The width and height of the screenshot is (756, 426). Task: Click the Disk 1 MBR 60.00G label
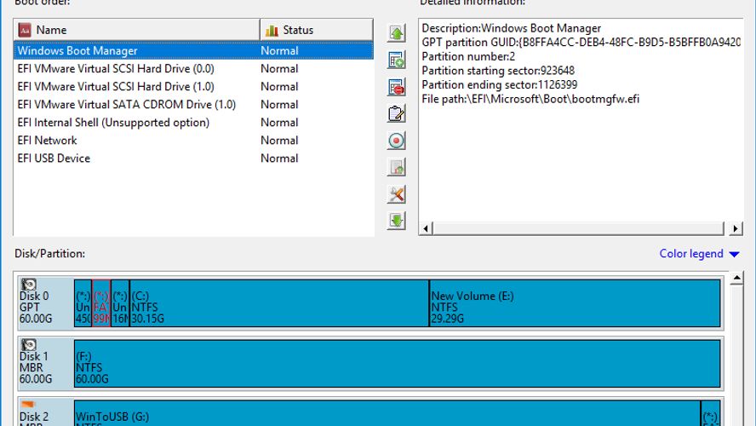point(36,367)
